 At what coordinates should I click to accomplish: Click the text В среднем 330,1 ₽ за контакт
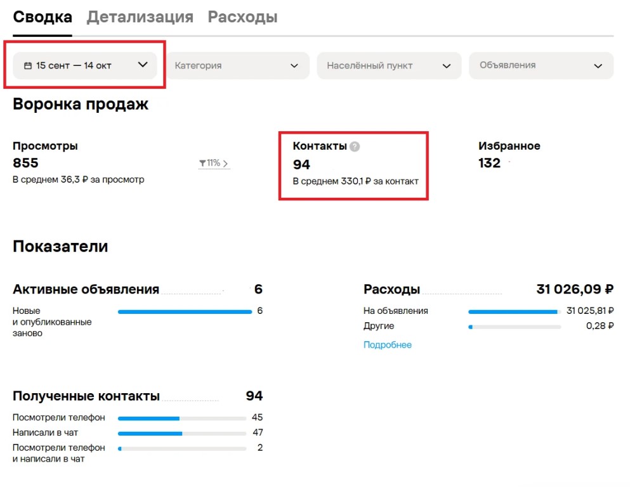coord(355,181)
